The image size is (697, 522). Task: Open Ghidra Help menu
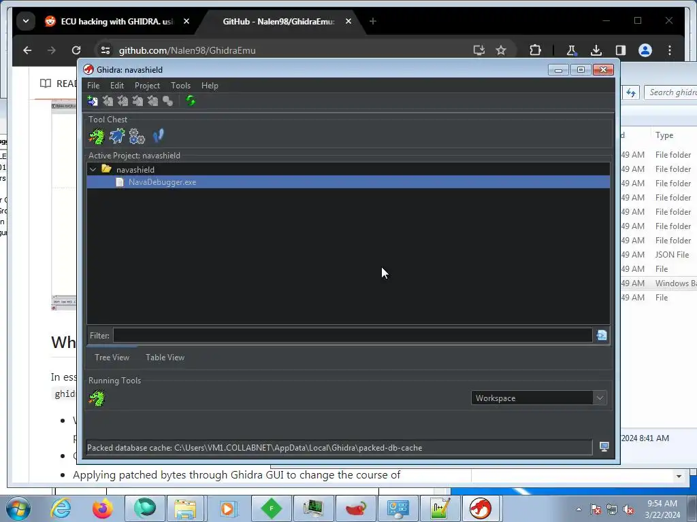click(210, 85)
